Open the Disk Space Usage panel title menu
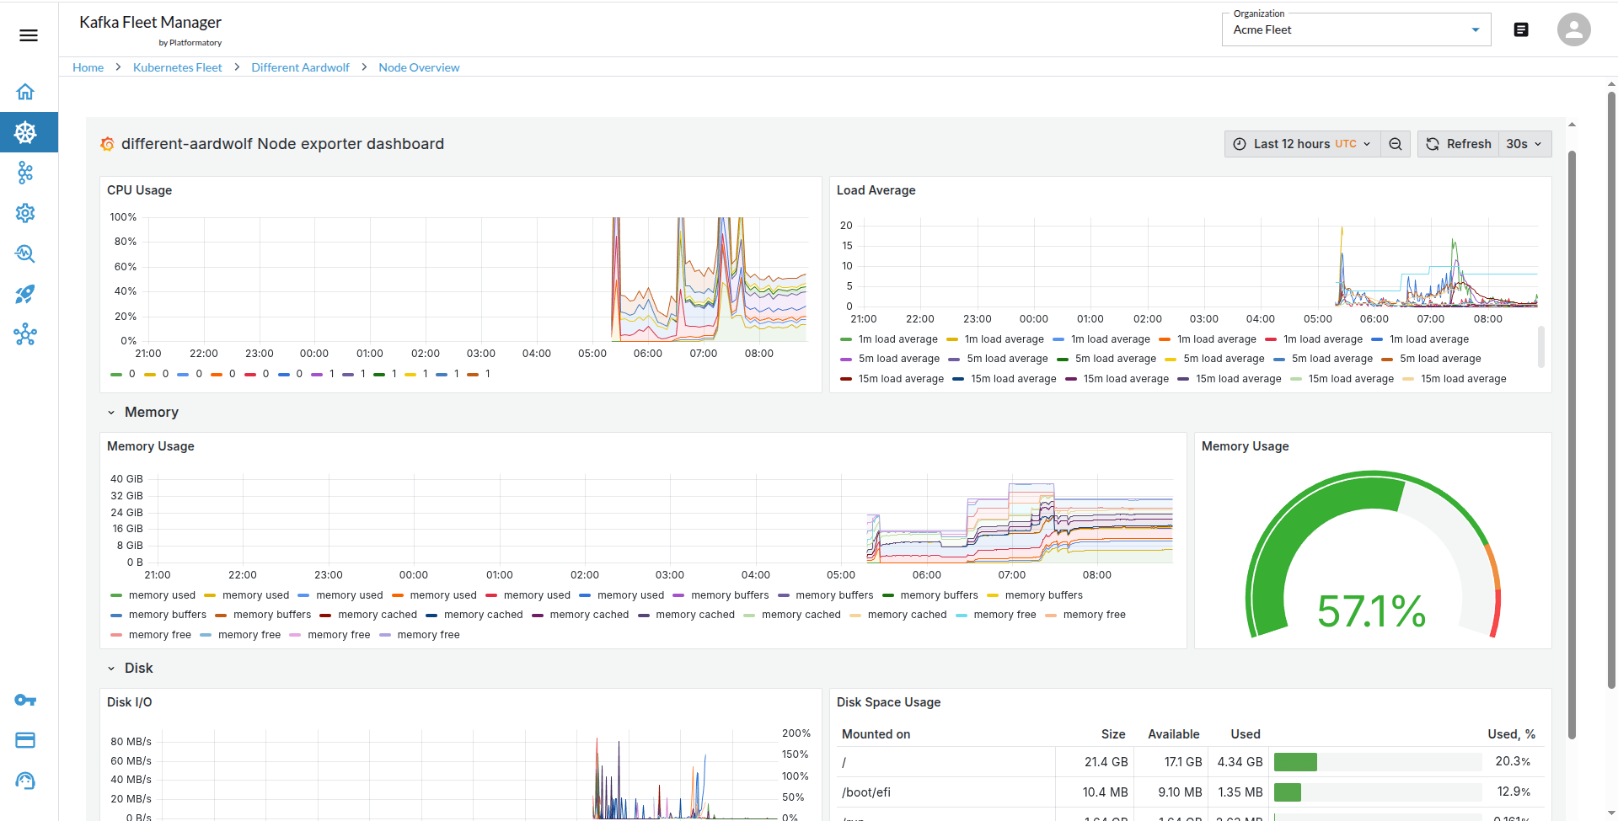1618x821 pixels. coord(888,702)
